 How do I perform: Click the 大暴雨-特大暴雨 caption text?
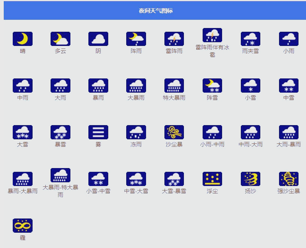coord(61,191)
